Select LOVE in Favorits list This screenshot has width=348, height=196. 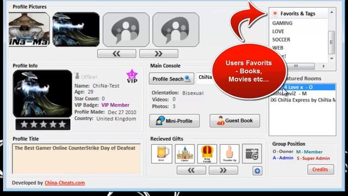(278, 32)
